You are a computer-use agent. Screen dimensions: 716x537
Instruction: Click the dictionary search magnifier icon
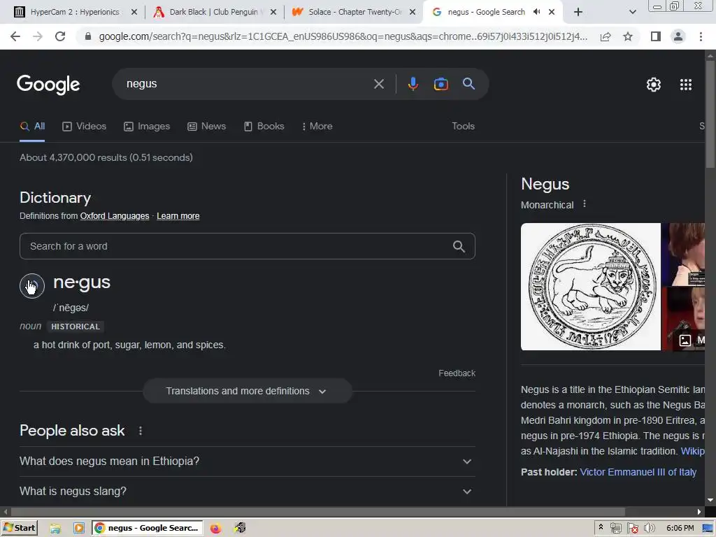(459, 247)
